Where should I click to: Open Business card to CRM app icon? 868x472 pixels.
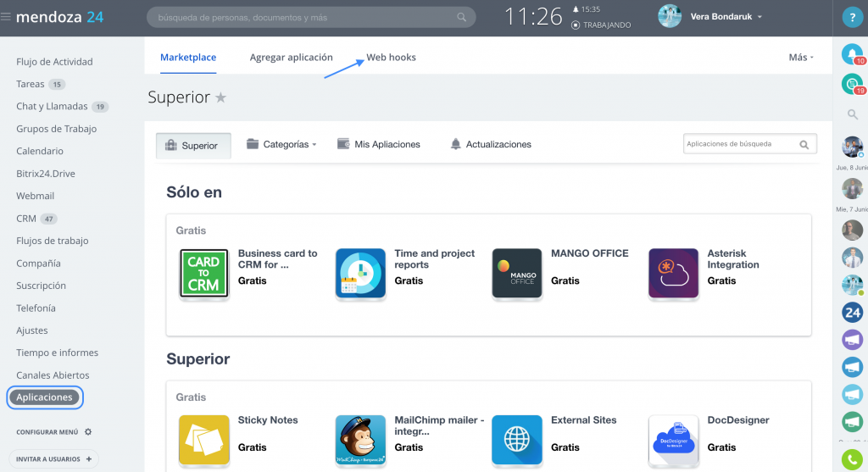point(203,274)
